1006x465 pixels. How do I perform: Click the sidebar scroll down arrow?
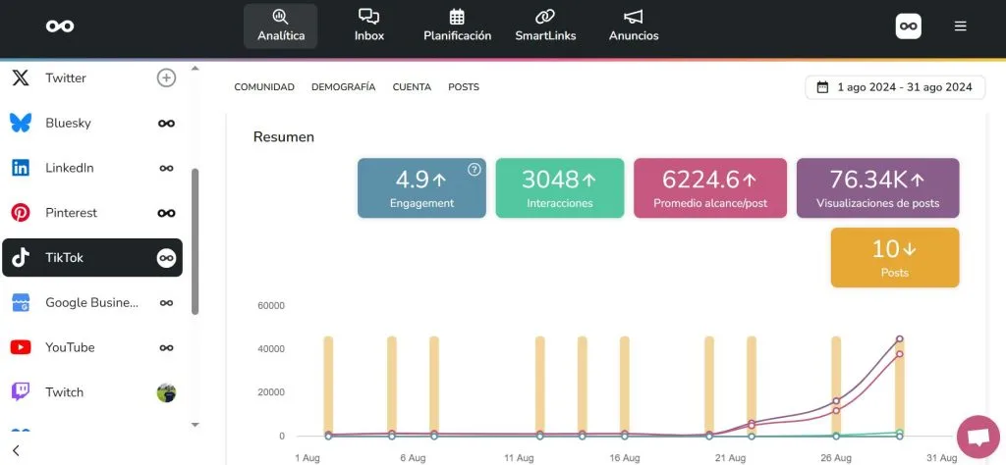coord(195,424)
